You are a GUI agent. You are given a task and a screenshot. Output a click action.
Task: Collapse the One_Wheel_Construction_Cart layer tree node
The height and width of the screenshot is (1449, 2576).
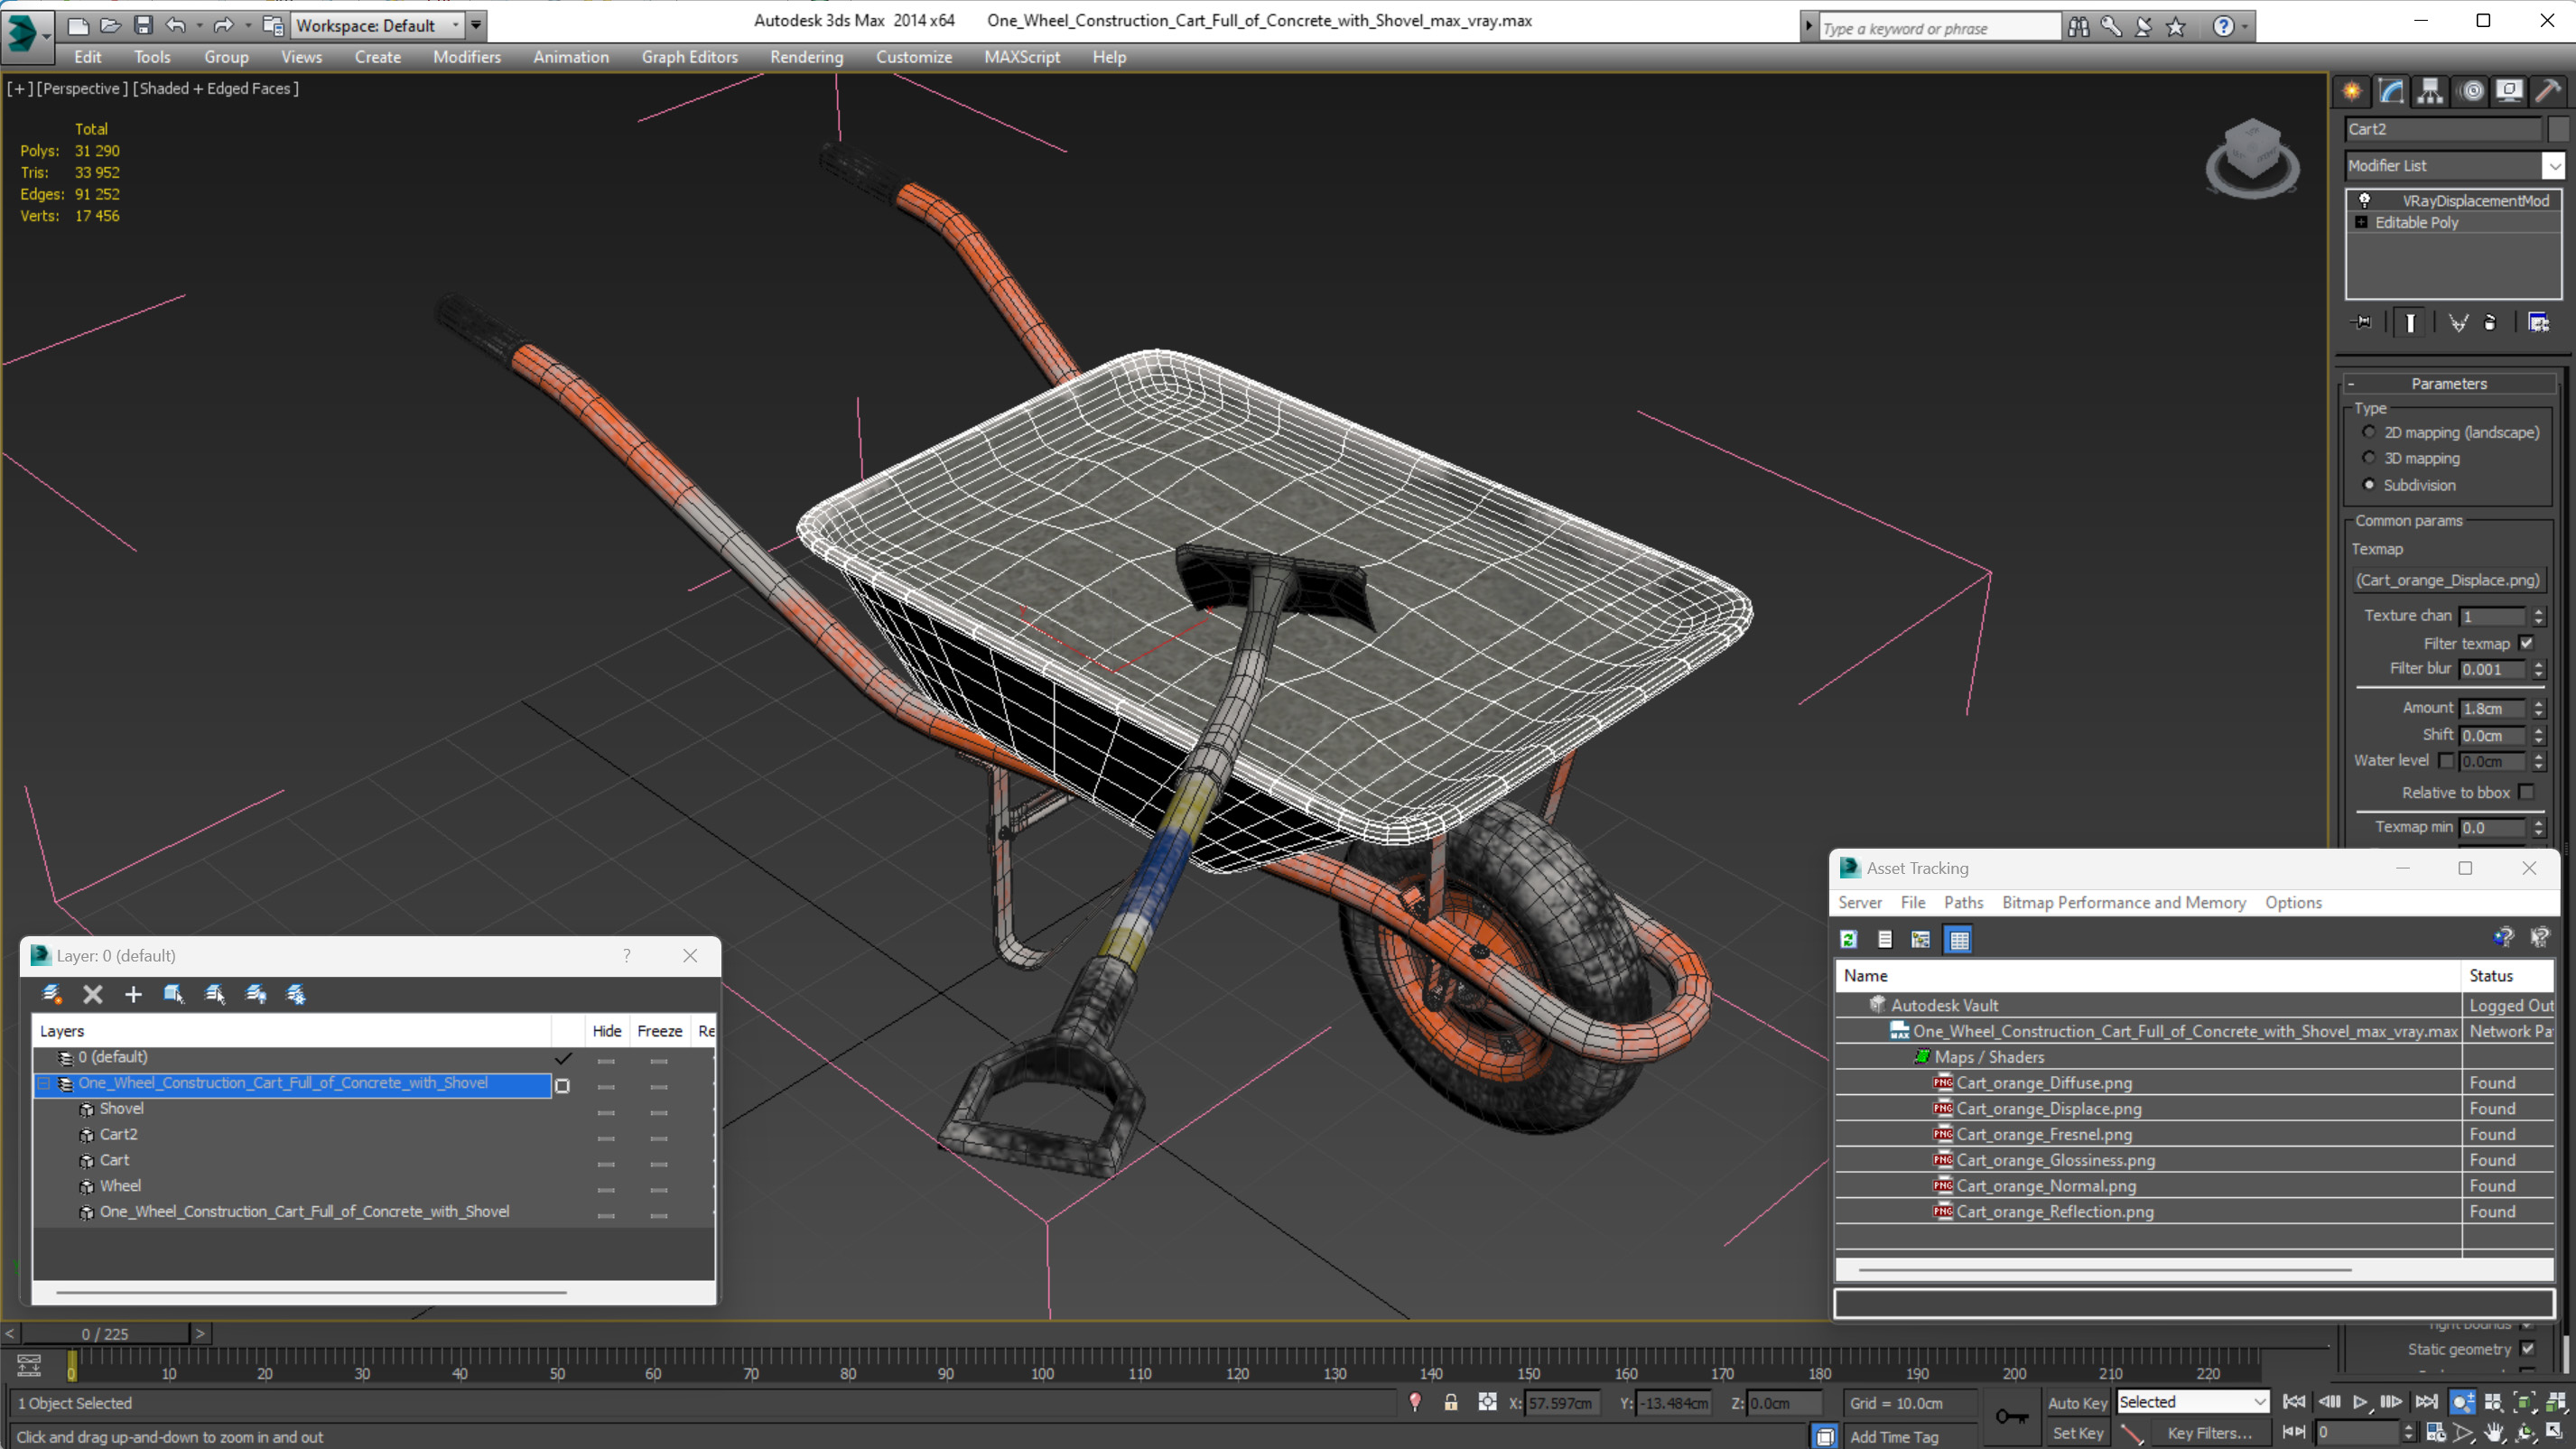coord(44,1083)
